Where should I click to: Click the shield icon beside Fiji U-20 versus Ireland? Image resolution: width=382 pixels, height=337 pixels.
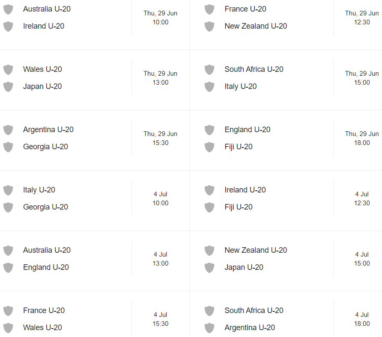(x=209, y=207)
